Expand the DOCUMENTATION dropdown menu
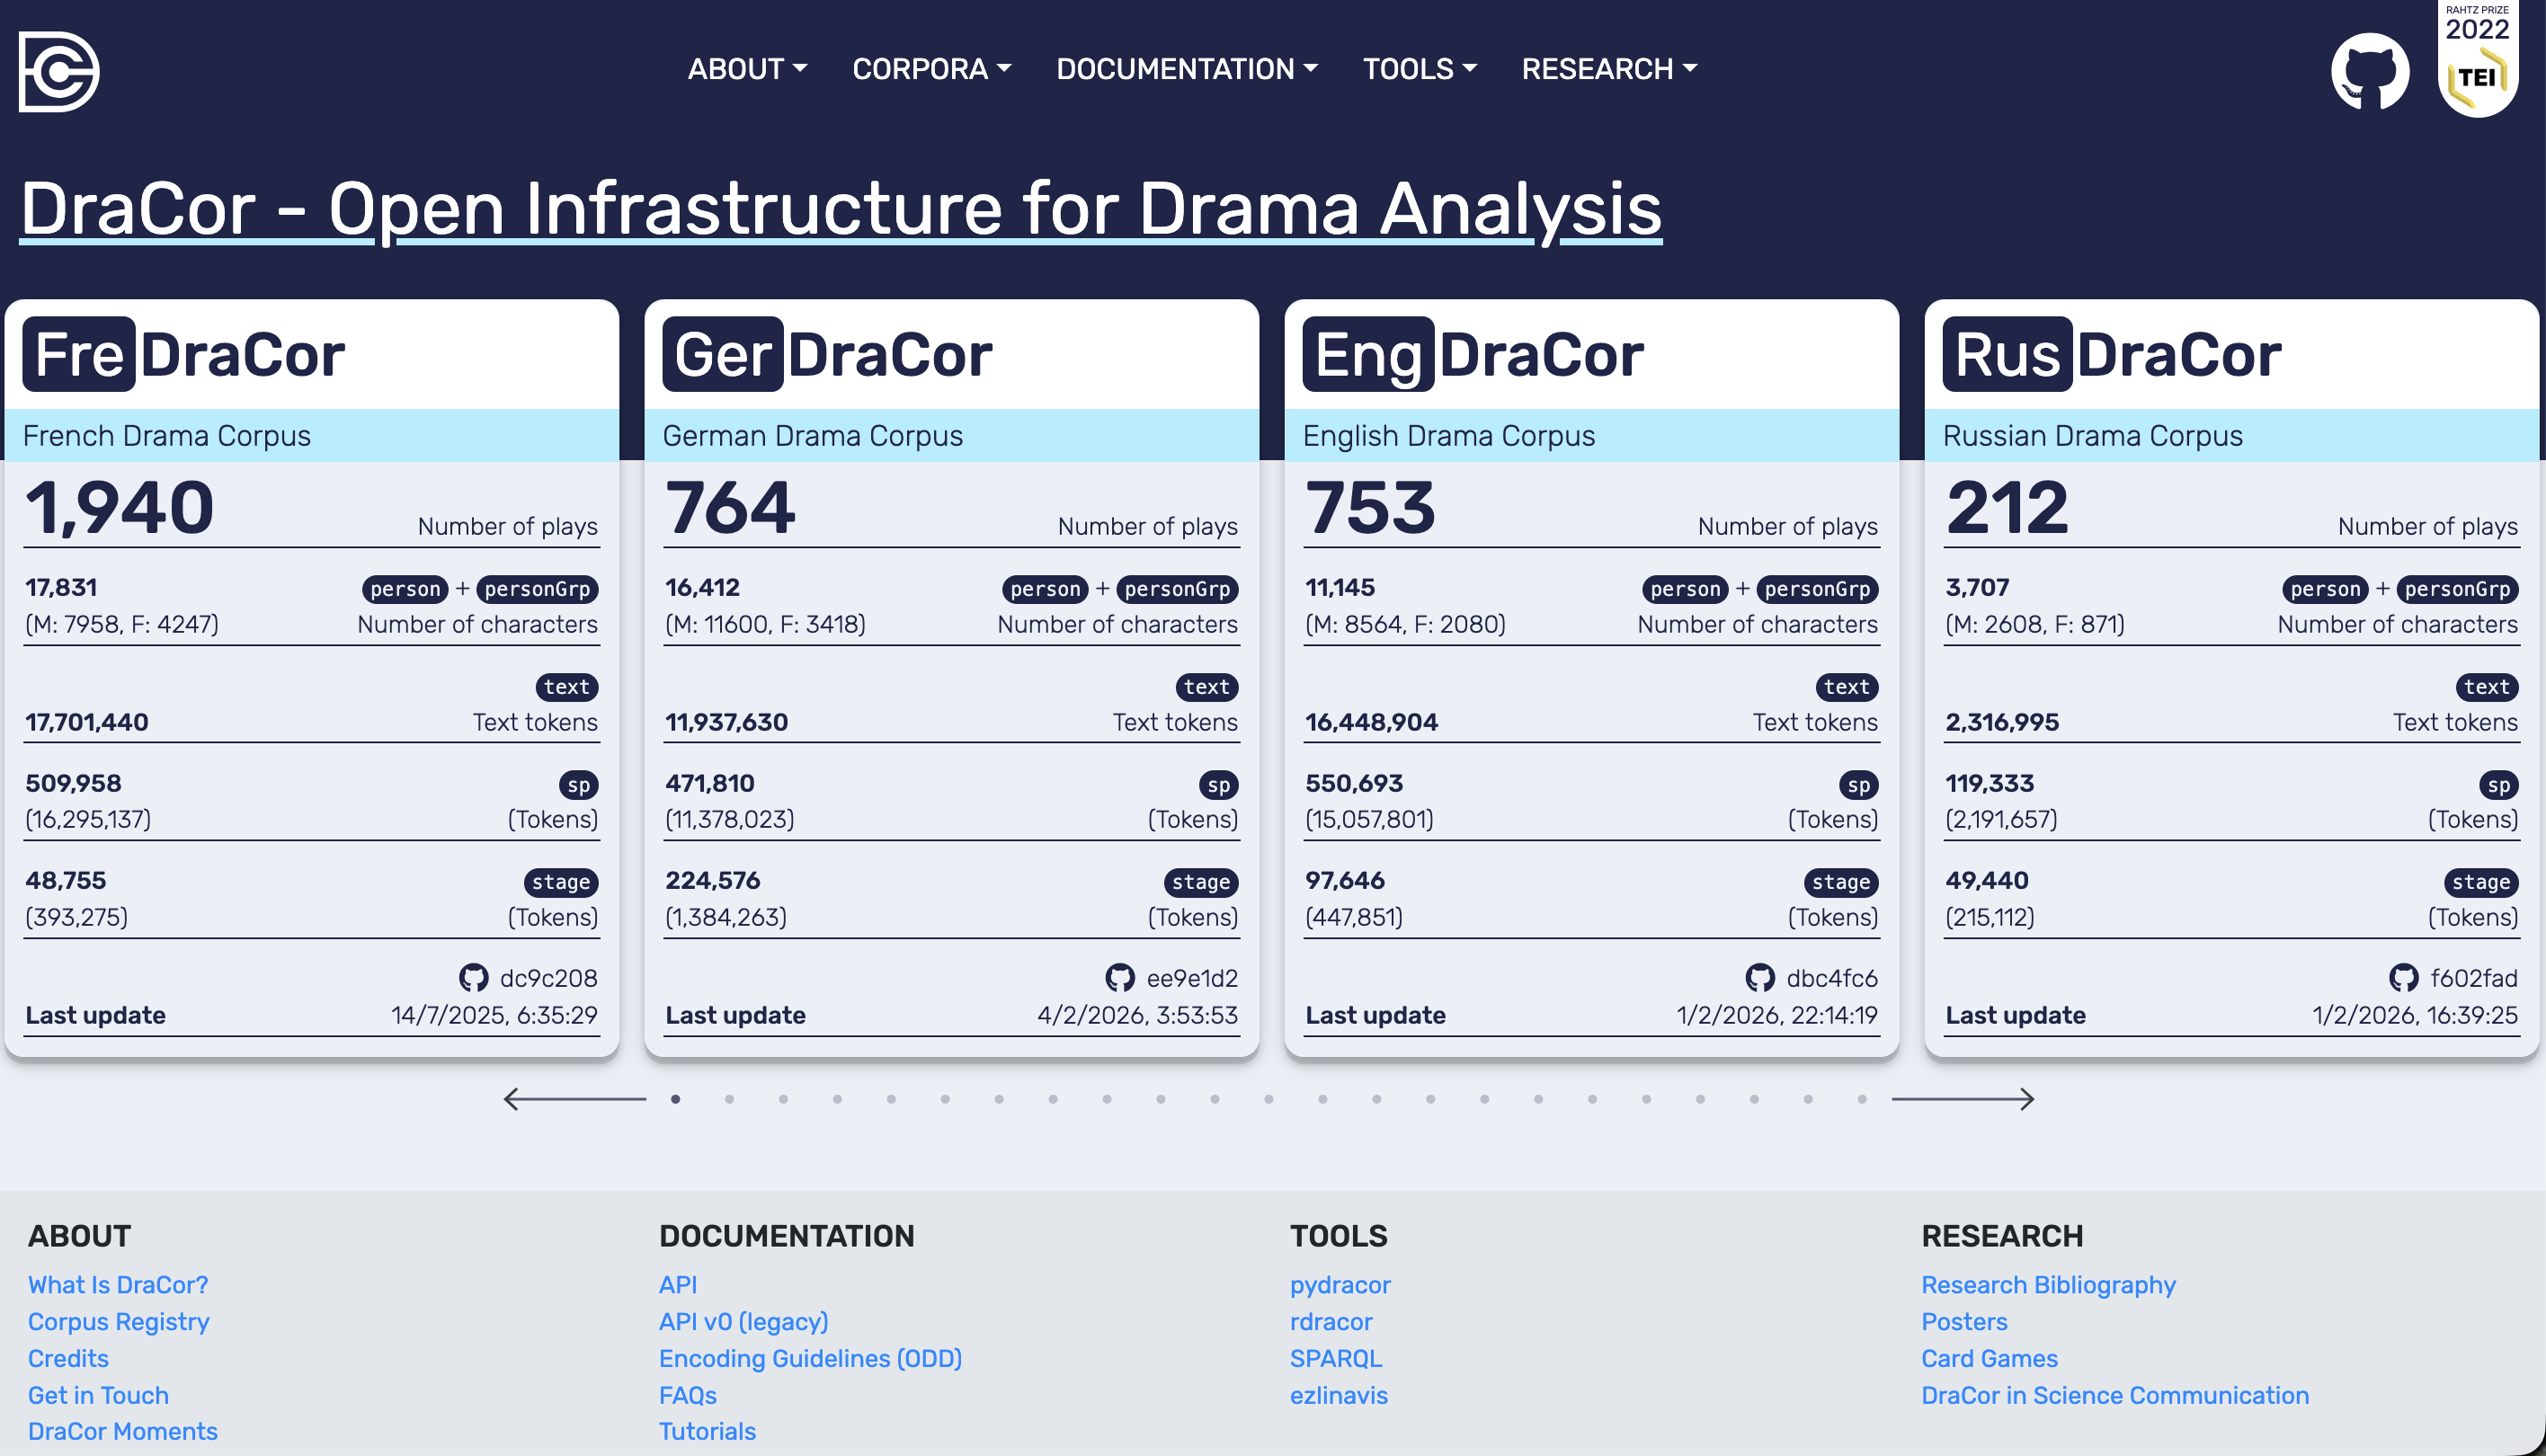Viewport: 2546px width, 1456px height. 1186,69
